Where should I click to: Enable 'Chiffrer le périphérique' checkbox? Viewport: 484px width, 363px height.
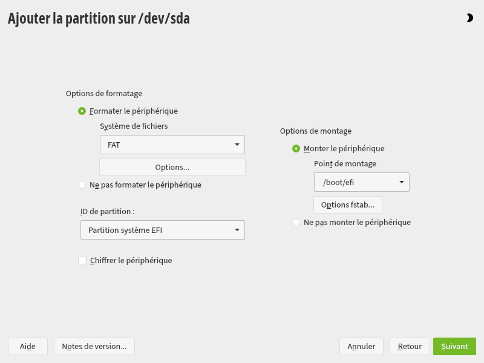coord(82,261)
